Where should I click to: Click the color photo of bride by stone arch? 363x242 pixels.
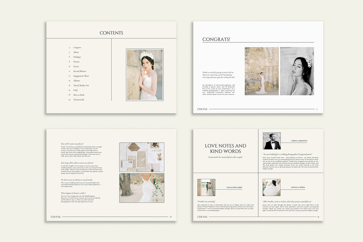[x=262, y=71]
